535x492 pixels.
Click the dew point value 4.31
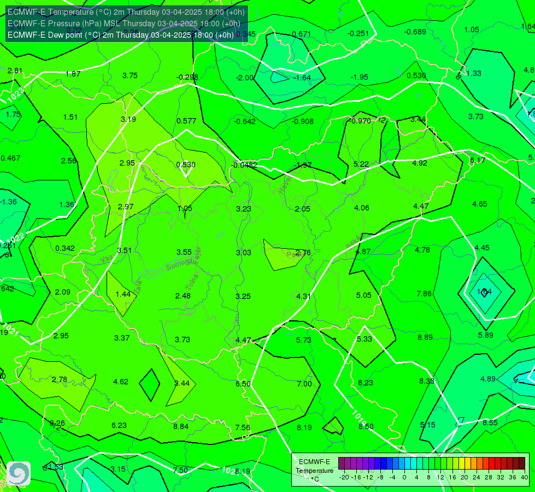point(303,296)
